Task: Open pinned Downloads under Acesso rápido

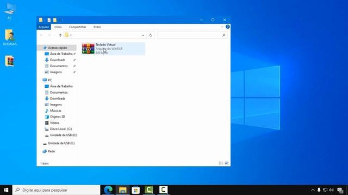Action: [x=58, y=60]
